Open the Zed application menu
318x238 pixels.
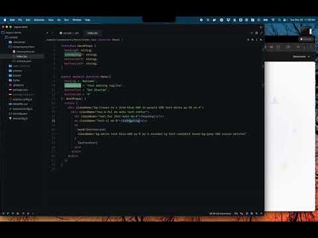[x=12, y=20]
